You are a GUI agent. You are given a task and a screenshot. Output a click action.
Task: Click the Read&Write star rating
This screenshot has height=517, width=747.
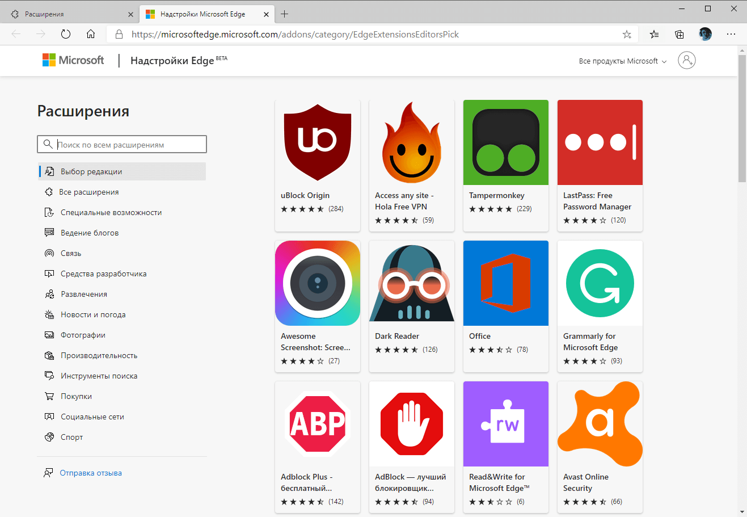tap(491, 502)
